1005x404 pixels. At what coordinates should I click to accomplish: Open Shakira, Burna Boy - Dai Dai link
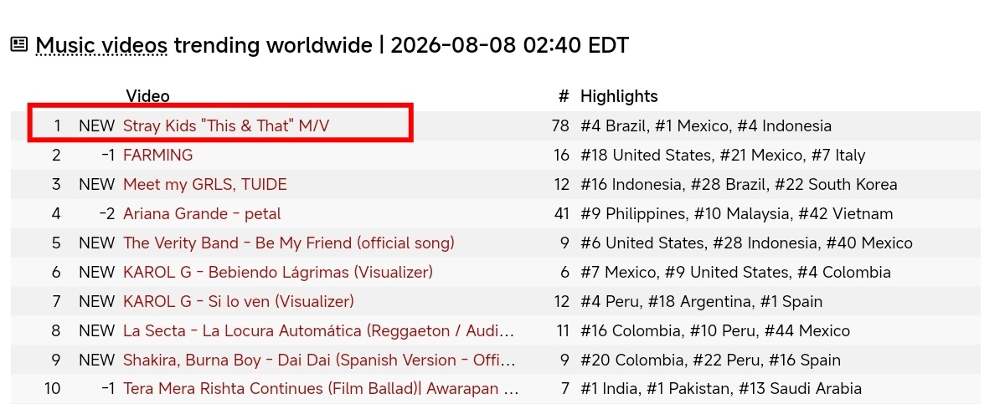[320, 361]
